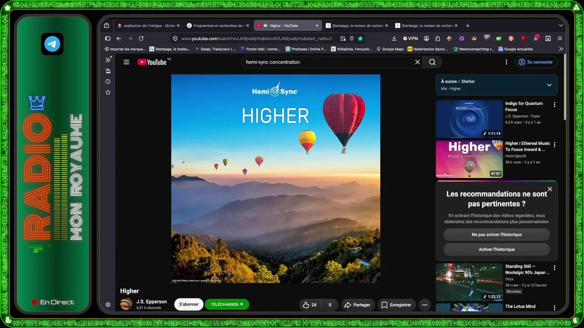Open YouTube settings three-dot menu beside Se connecter

point(506,62)
